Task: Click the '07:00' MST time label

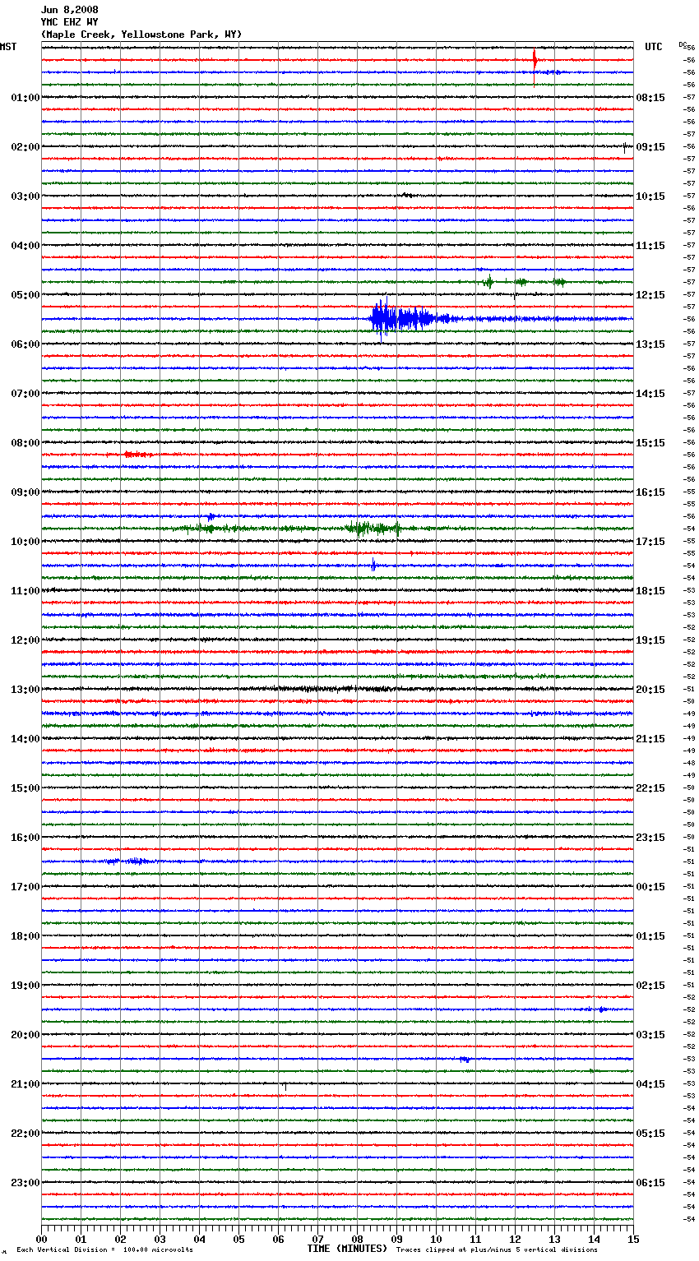Action: point(25,394)
